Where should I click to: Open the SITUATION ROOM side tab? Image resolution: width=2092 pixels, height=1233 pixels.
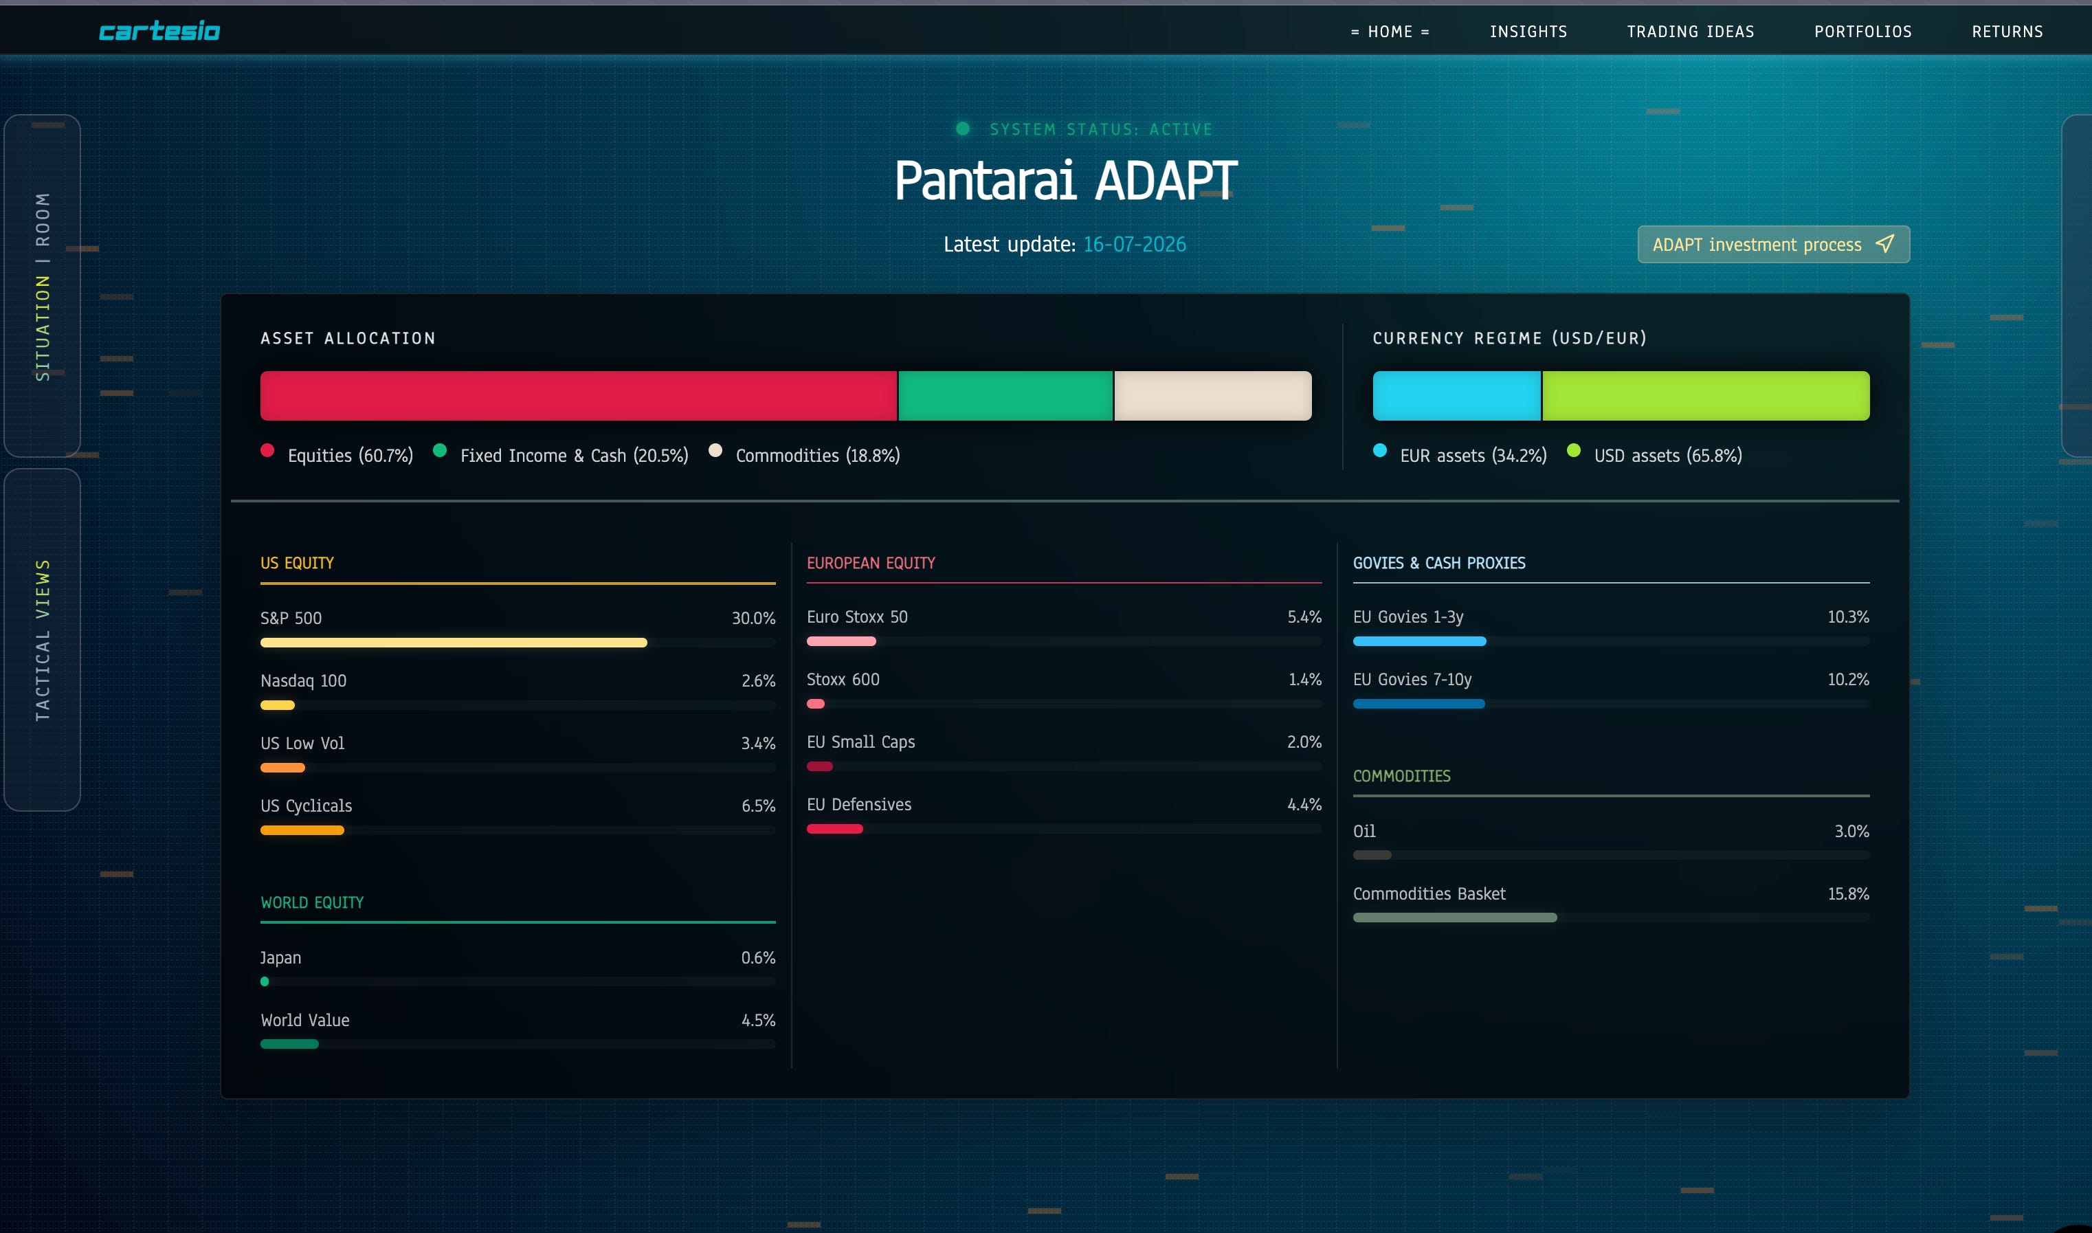pos(43,286)
